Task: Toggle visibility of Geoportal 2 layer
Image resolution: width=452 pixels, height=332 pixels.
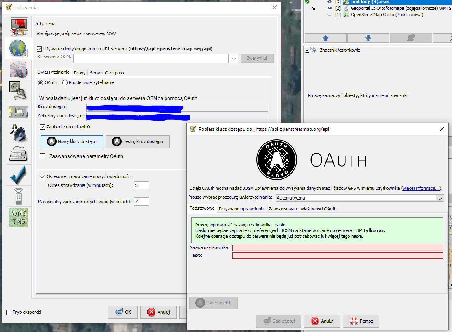Action: [x=330, y=8]
